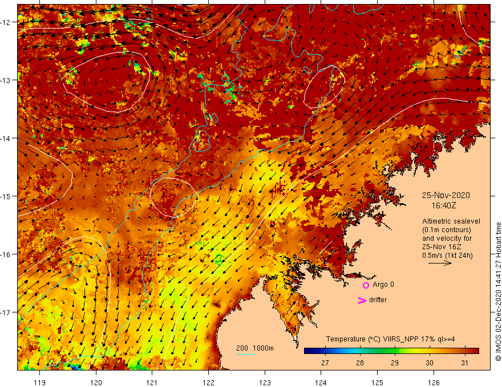Click the latitude axis label -14
The image size is (502, 387).
[6, 138]
